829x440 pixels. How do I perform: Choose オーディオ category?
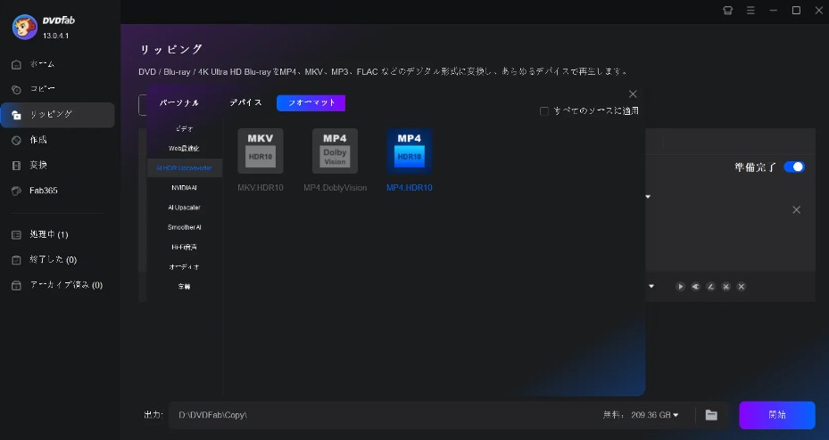point(185,267)
